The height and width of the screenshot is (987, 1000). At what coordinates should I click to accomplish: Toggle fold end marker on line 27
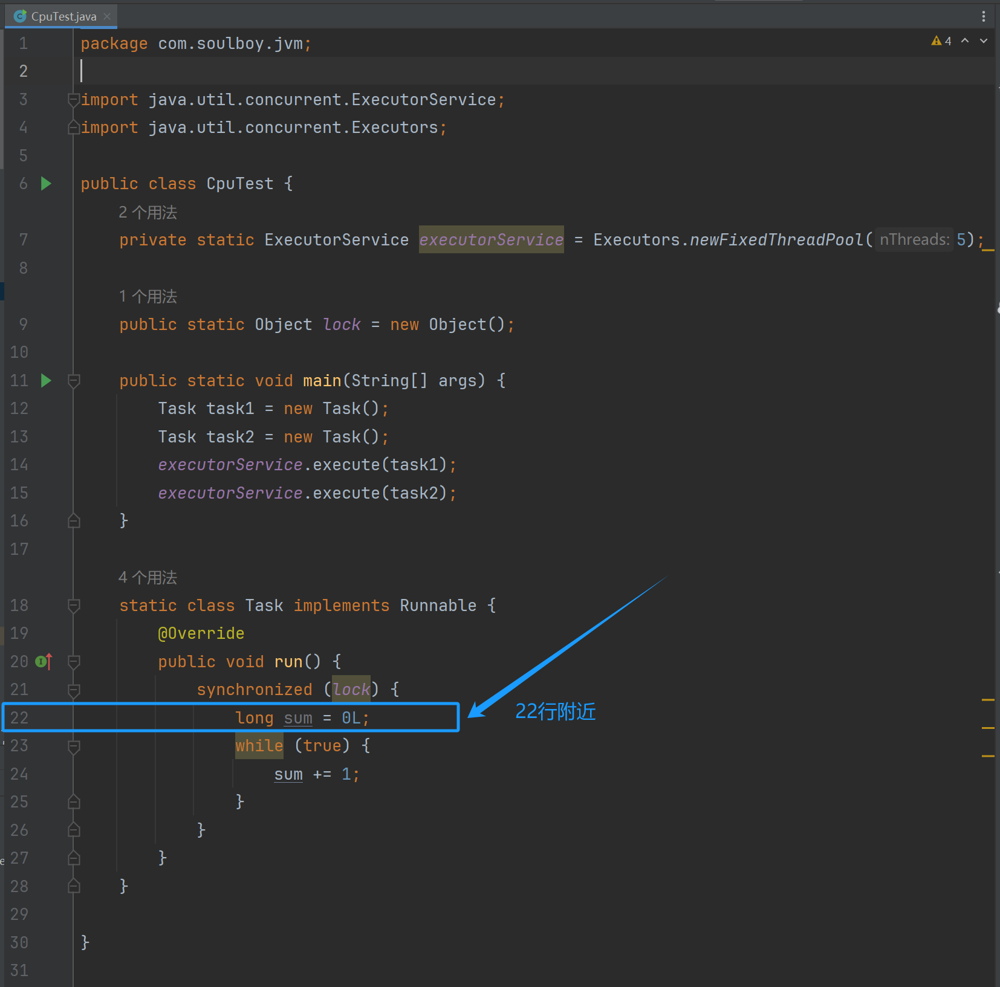coord(74,858)
